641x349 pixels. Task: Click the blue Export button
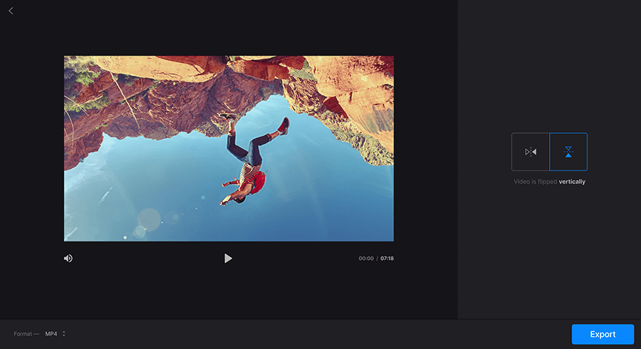603,334
